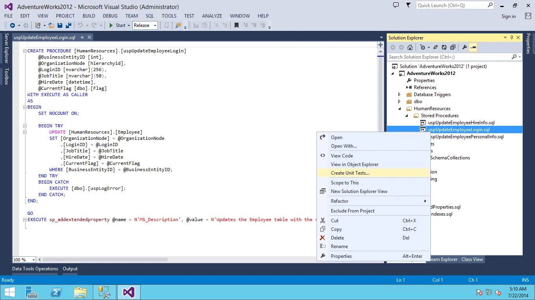Image resolution: width=535 pixels, height=300 pixels.
Task: Open the Refactor submenu
Action: click(x=374, y=201)
